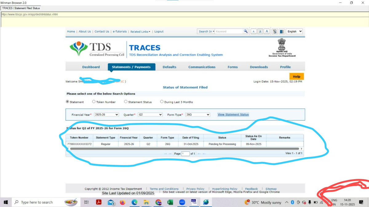Open the English language dropdown
The width and height of the screenshot is (369, 207).
(x=294, y=31)
